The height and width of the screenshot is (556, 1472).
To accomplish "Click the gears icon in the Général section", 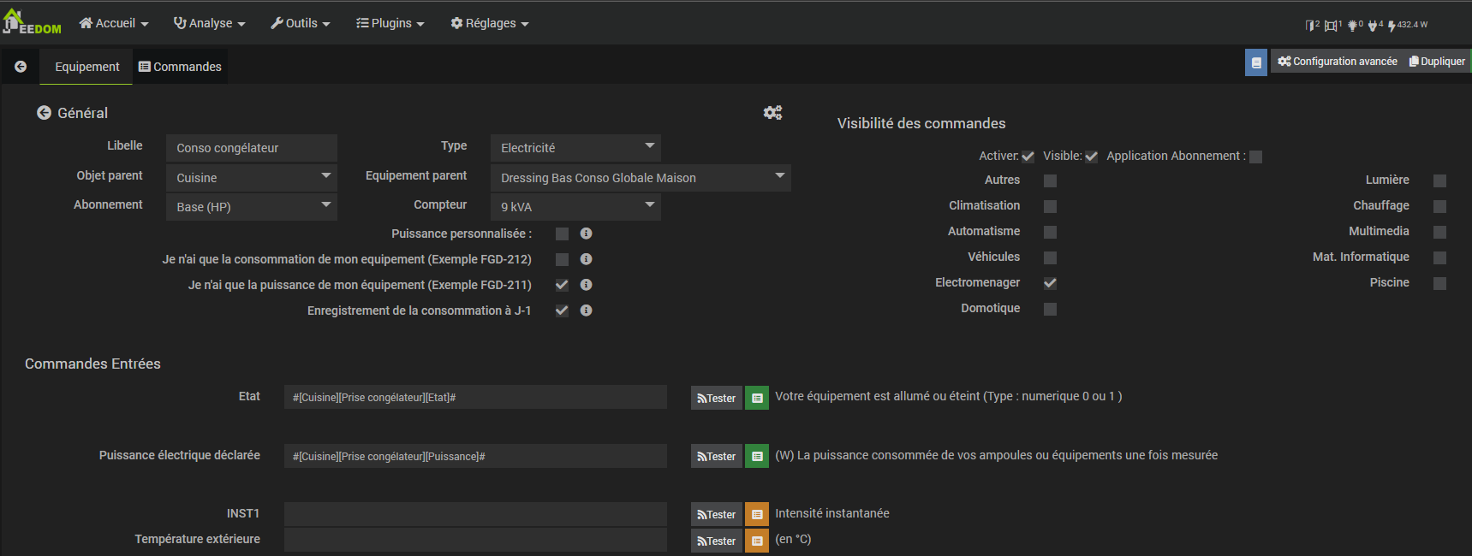I will pos(772,113).
